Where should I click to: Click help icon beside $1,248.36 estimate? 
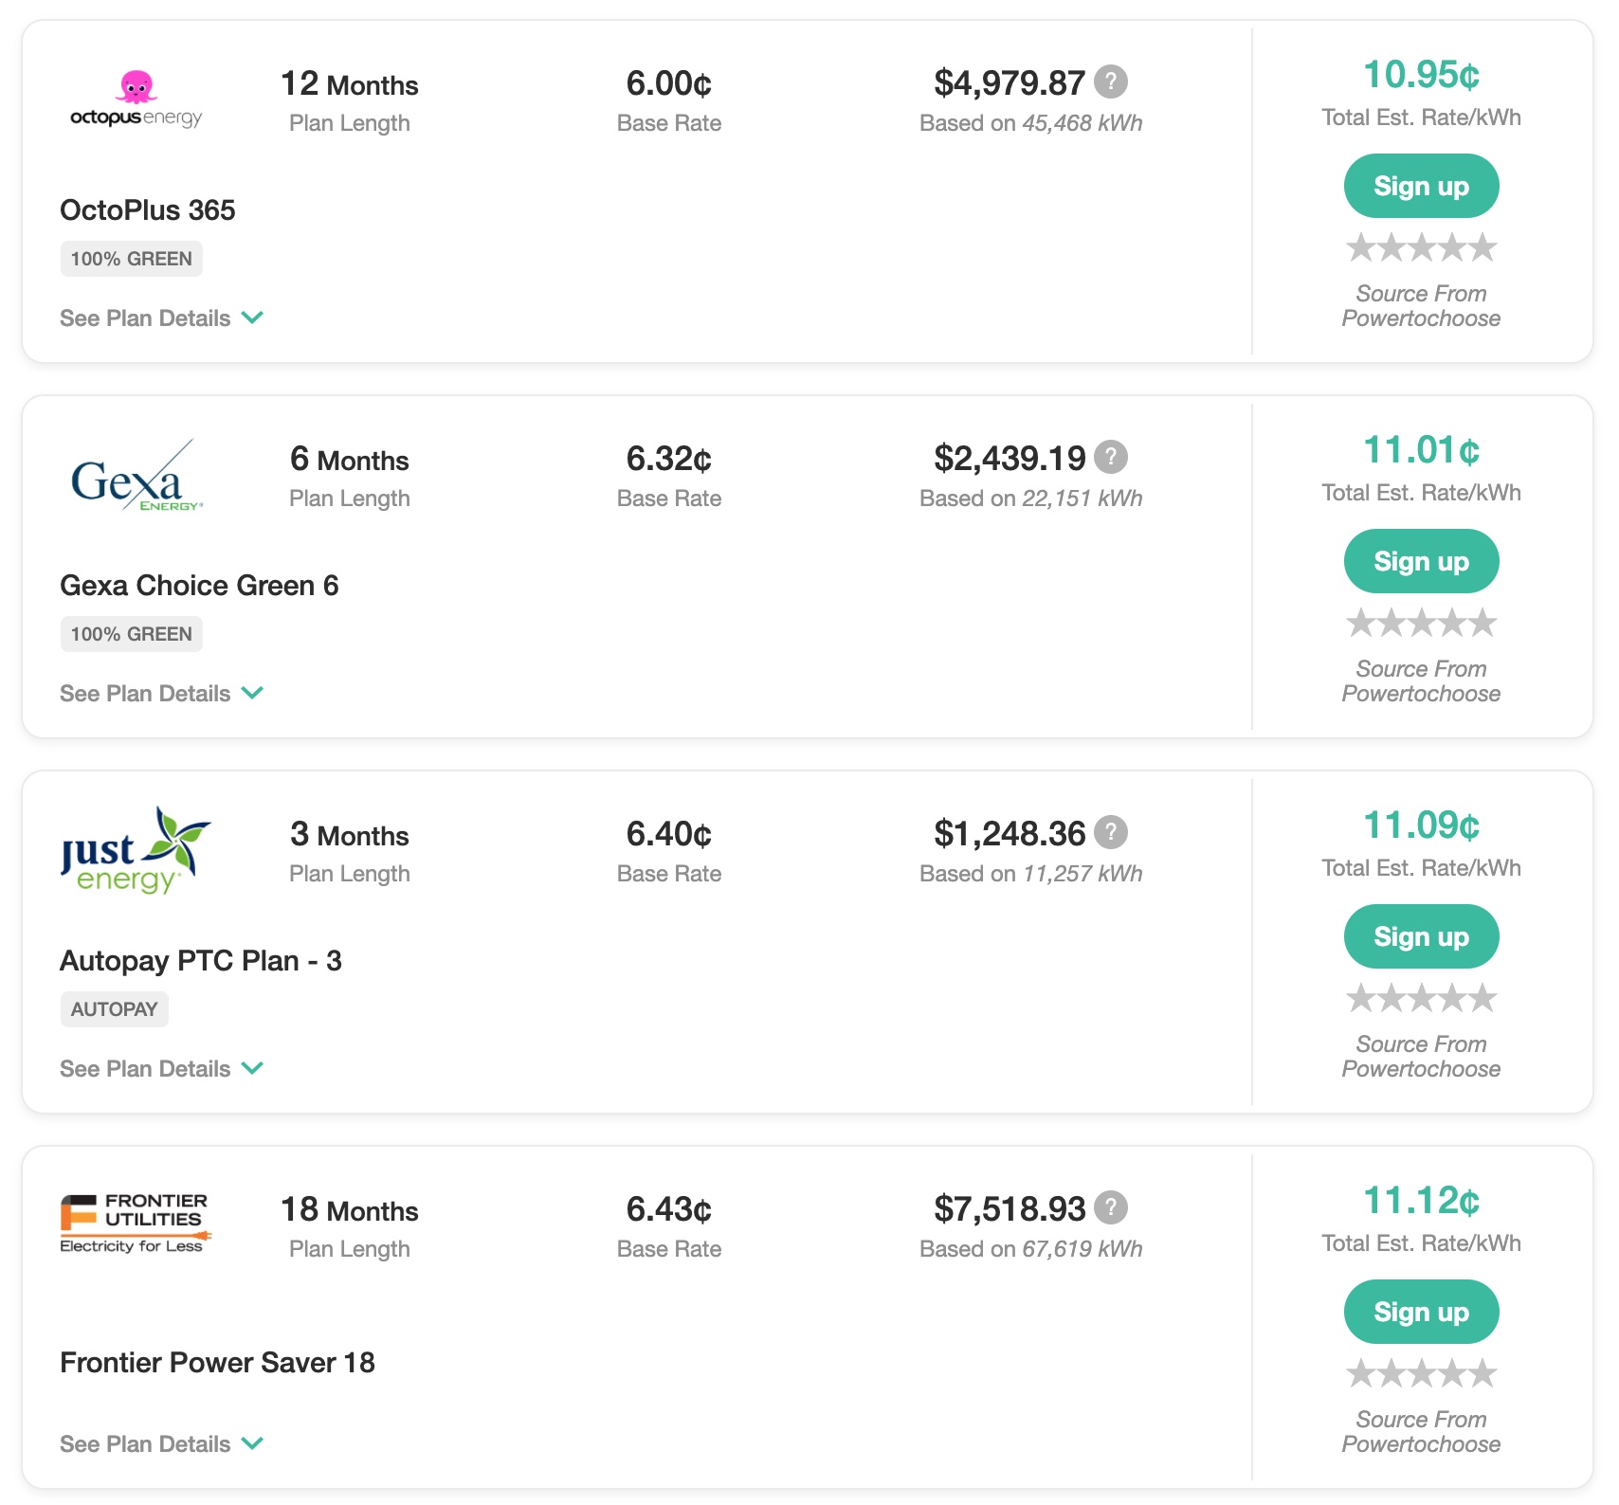1110,832
